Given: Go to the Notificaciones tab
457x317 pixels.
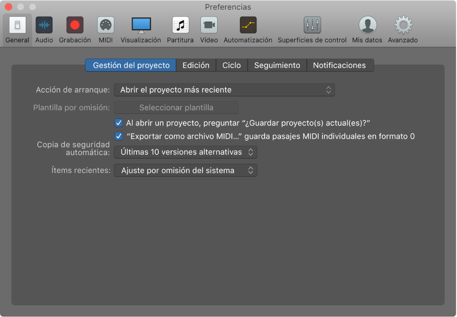Looking at the screenshot, I should pyautogui.click(x=339, y=65).
